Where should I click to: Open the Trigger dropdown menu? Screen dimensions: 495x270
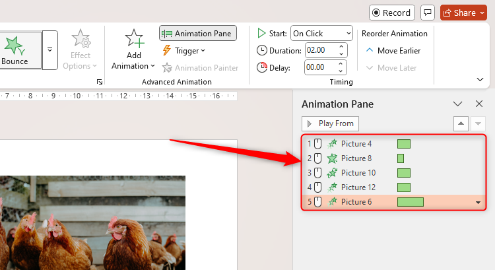pyautogui.click(x=184, y=51)
